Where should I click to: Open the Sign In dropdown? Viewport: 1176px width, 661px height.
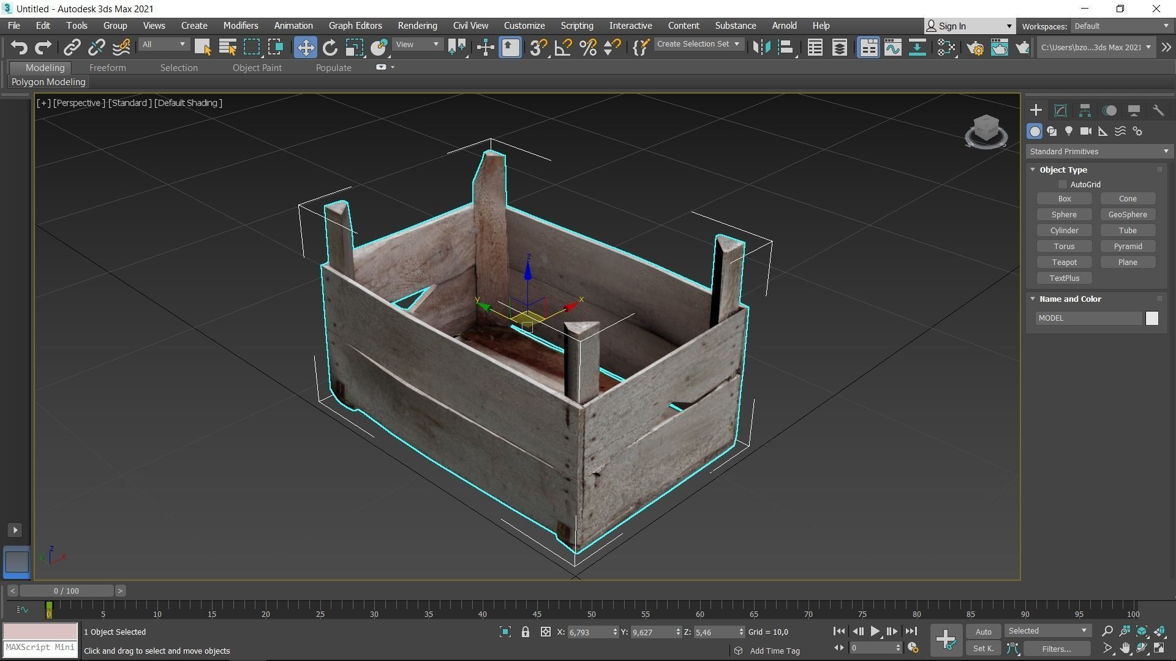[x=970, y=26]
